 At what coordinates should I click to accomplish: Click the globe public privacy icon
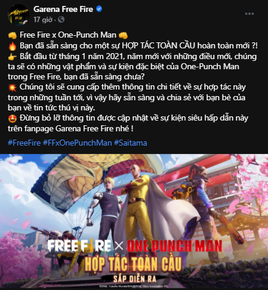click(x=61, y=20)
